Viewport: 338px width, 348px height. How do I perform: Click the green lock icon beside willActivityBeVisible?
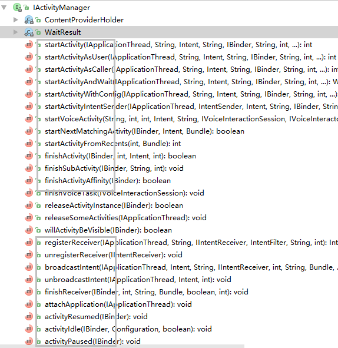38,230
